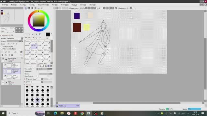The height and width of the screenshot is (116, 207).
Task: Open the Окно menu
Action: (x=83, y=5)
